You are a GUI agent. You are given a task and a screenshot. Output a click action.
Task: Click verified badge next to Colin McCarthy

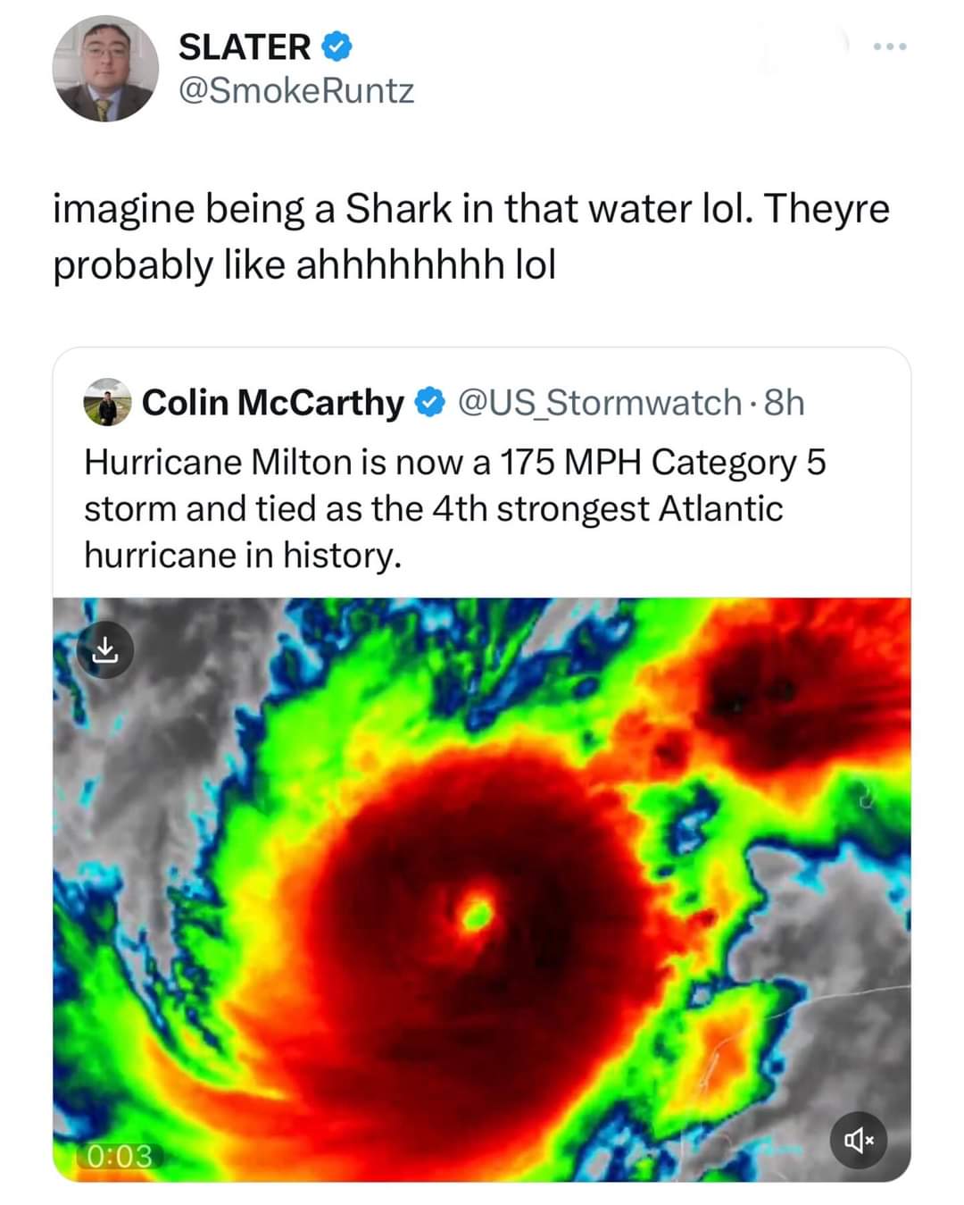pos(430,403)
